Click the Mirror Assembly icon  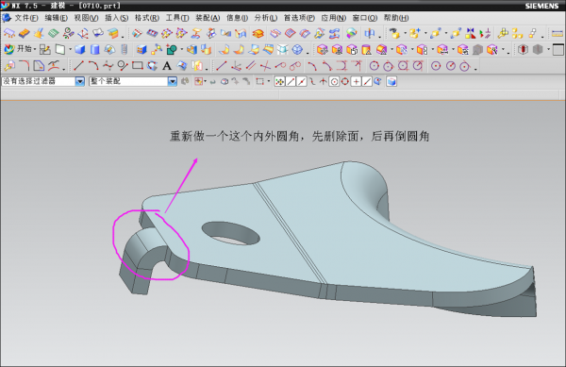point(470,34)
